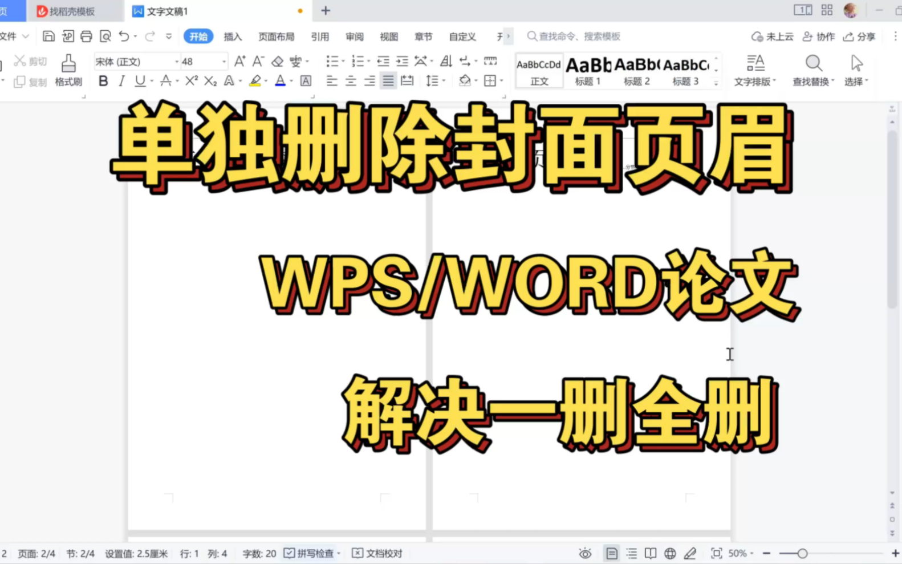
Task: Click the Format Painter (格式刷) brush
Action: click(68, 70)
